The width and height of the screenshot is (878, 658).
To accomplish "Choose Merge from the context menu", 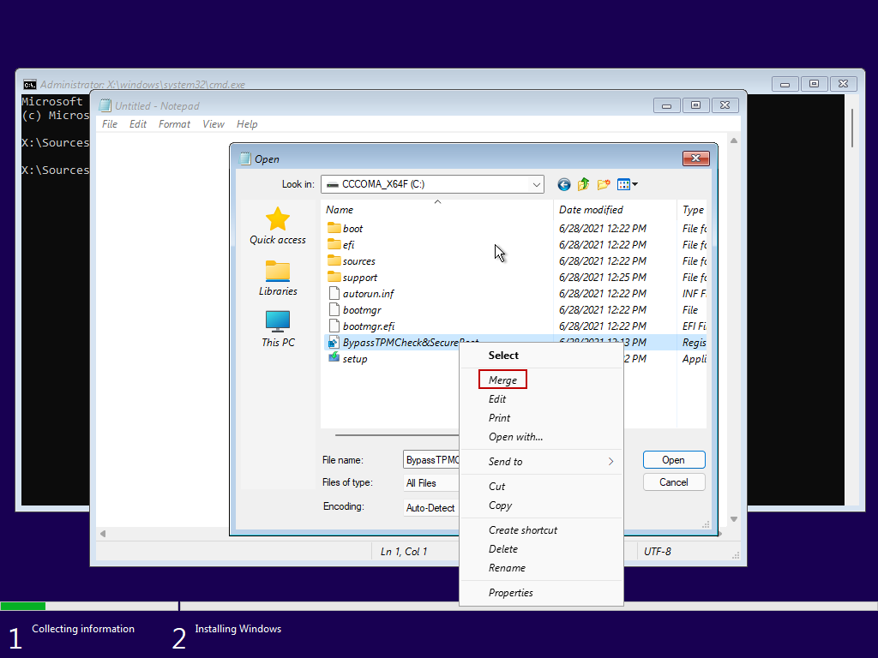I will click(x=502, y=380).
